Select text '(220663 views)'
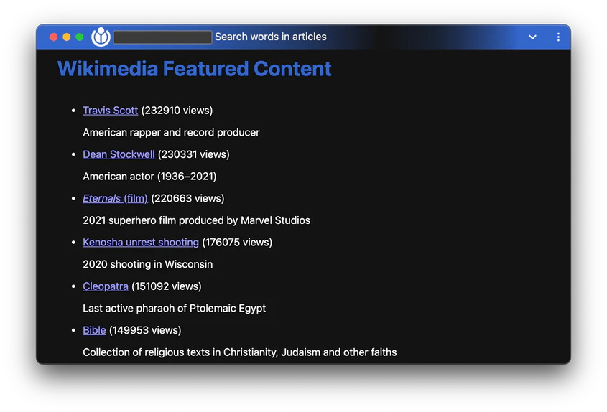Screen dimensions: 607x412 (x=187, y=198)
